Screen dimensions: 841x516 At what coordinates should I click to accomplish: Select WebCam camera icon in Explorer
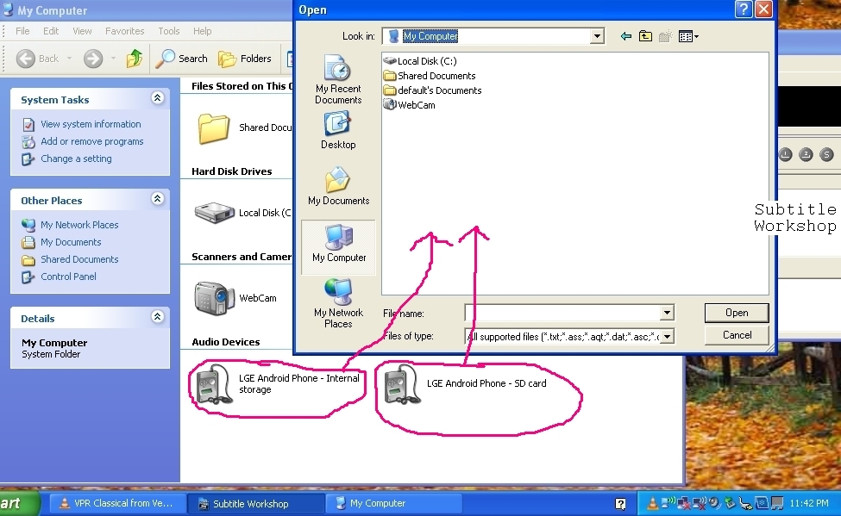click(214, 298)
